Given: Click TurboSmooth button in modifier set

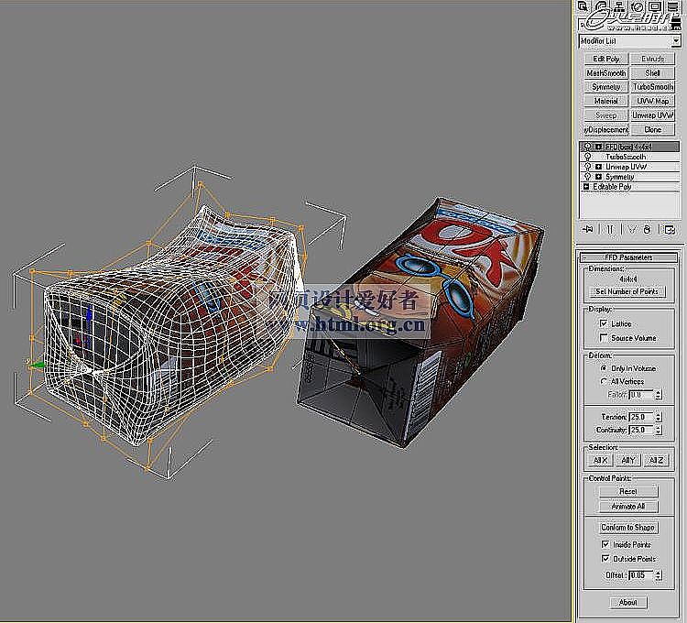Looking at the screenshot, I should [x=653, y=87].
